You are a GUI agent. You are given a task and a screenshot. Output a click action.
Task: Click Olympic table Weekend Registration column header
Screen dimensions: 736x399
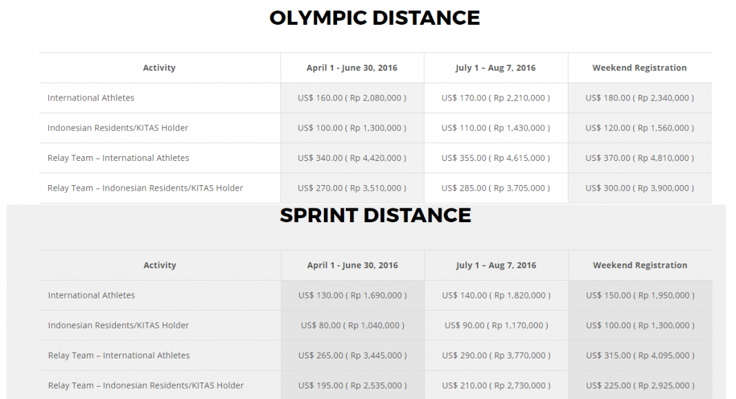pyautogui.click(x=640, y=68)
